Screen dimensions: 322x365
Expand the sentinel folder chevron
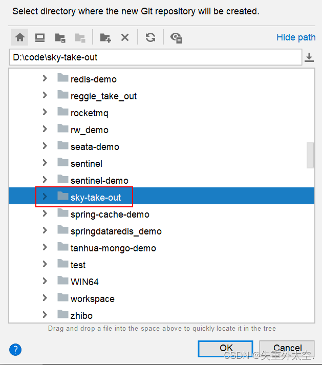[x=45, y=163]
